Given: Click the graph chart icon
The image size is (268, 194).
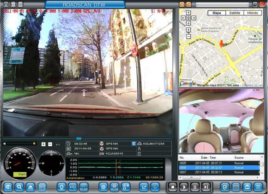Looking at the screenshot, I should pos(144,187).
